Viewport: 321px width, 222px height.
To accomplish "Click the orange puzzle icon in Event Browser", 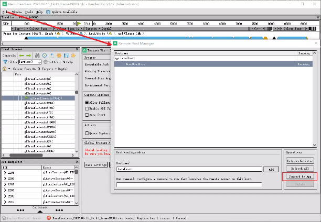I will [73, 56].
